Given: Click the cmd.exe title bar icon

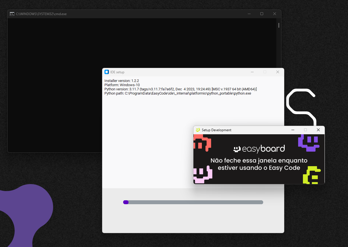Looking at the screenshot, I should [12, 14].
